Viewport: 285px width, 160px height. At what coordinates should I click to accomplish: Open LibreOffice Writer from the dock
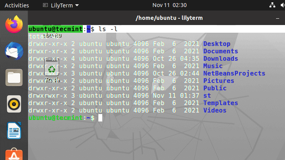14,130
